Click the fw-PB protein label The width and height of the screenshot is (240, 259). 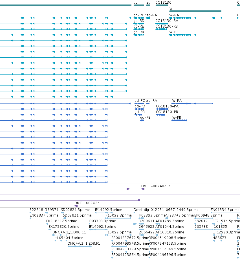[176, 118]
